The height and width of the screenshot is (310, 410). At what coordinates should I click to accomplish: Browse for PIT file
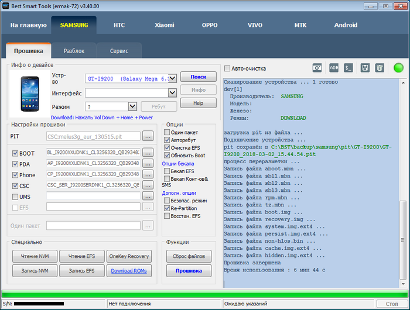coord(148,136)
